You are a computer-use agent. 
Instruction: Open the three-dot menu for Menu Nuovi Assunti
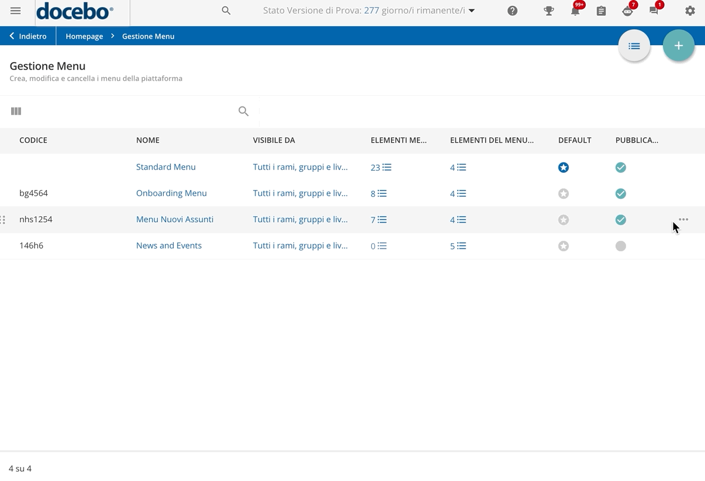(x=683, y=220)
